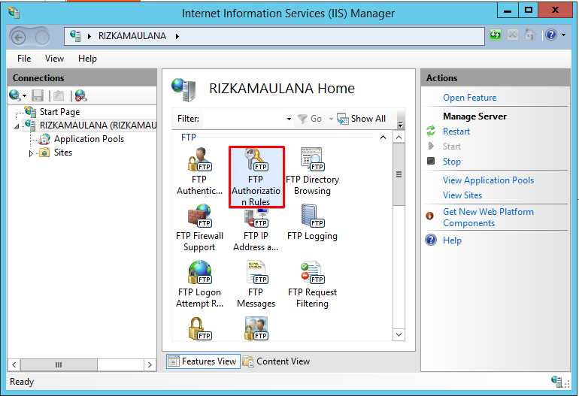Open FTP Logon Attempt Restrictions feature
The width and height of the screenshot is (579, 396).
199,284
